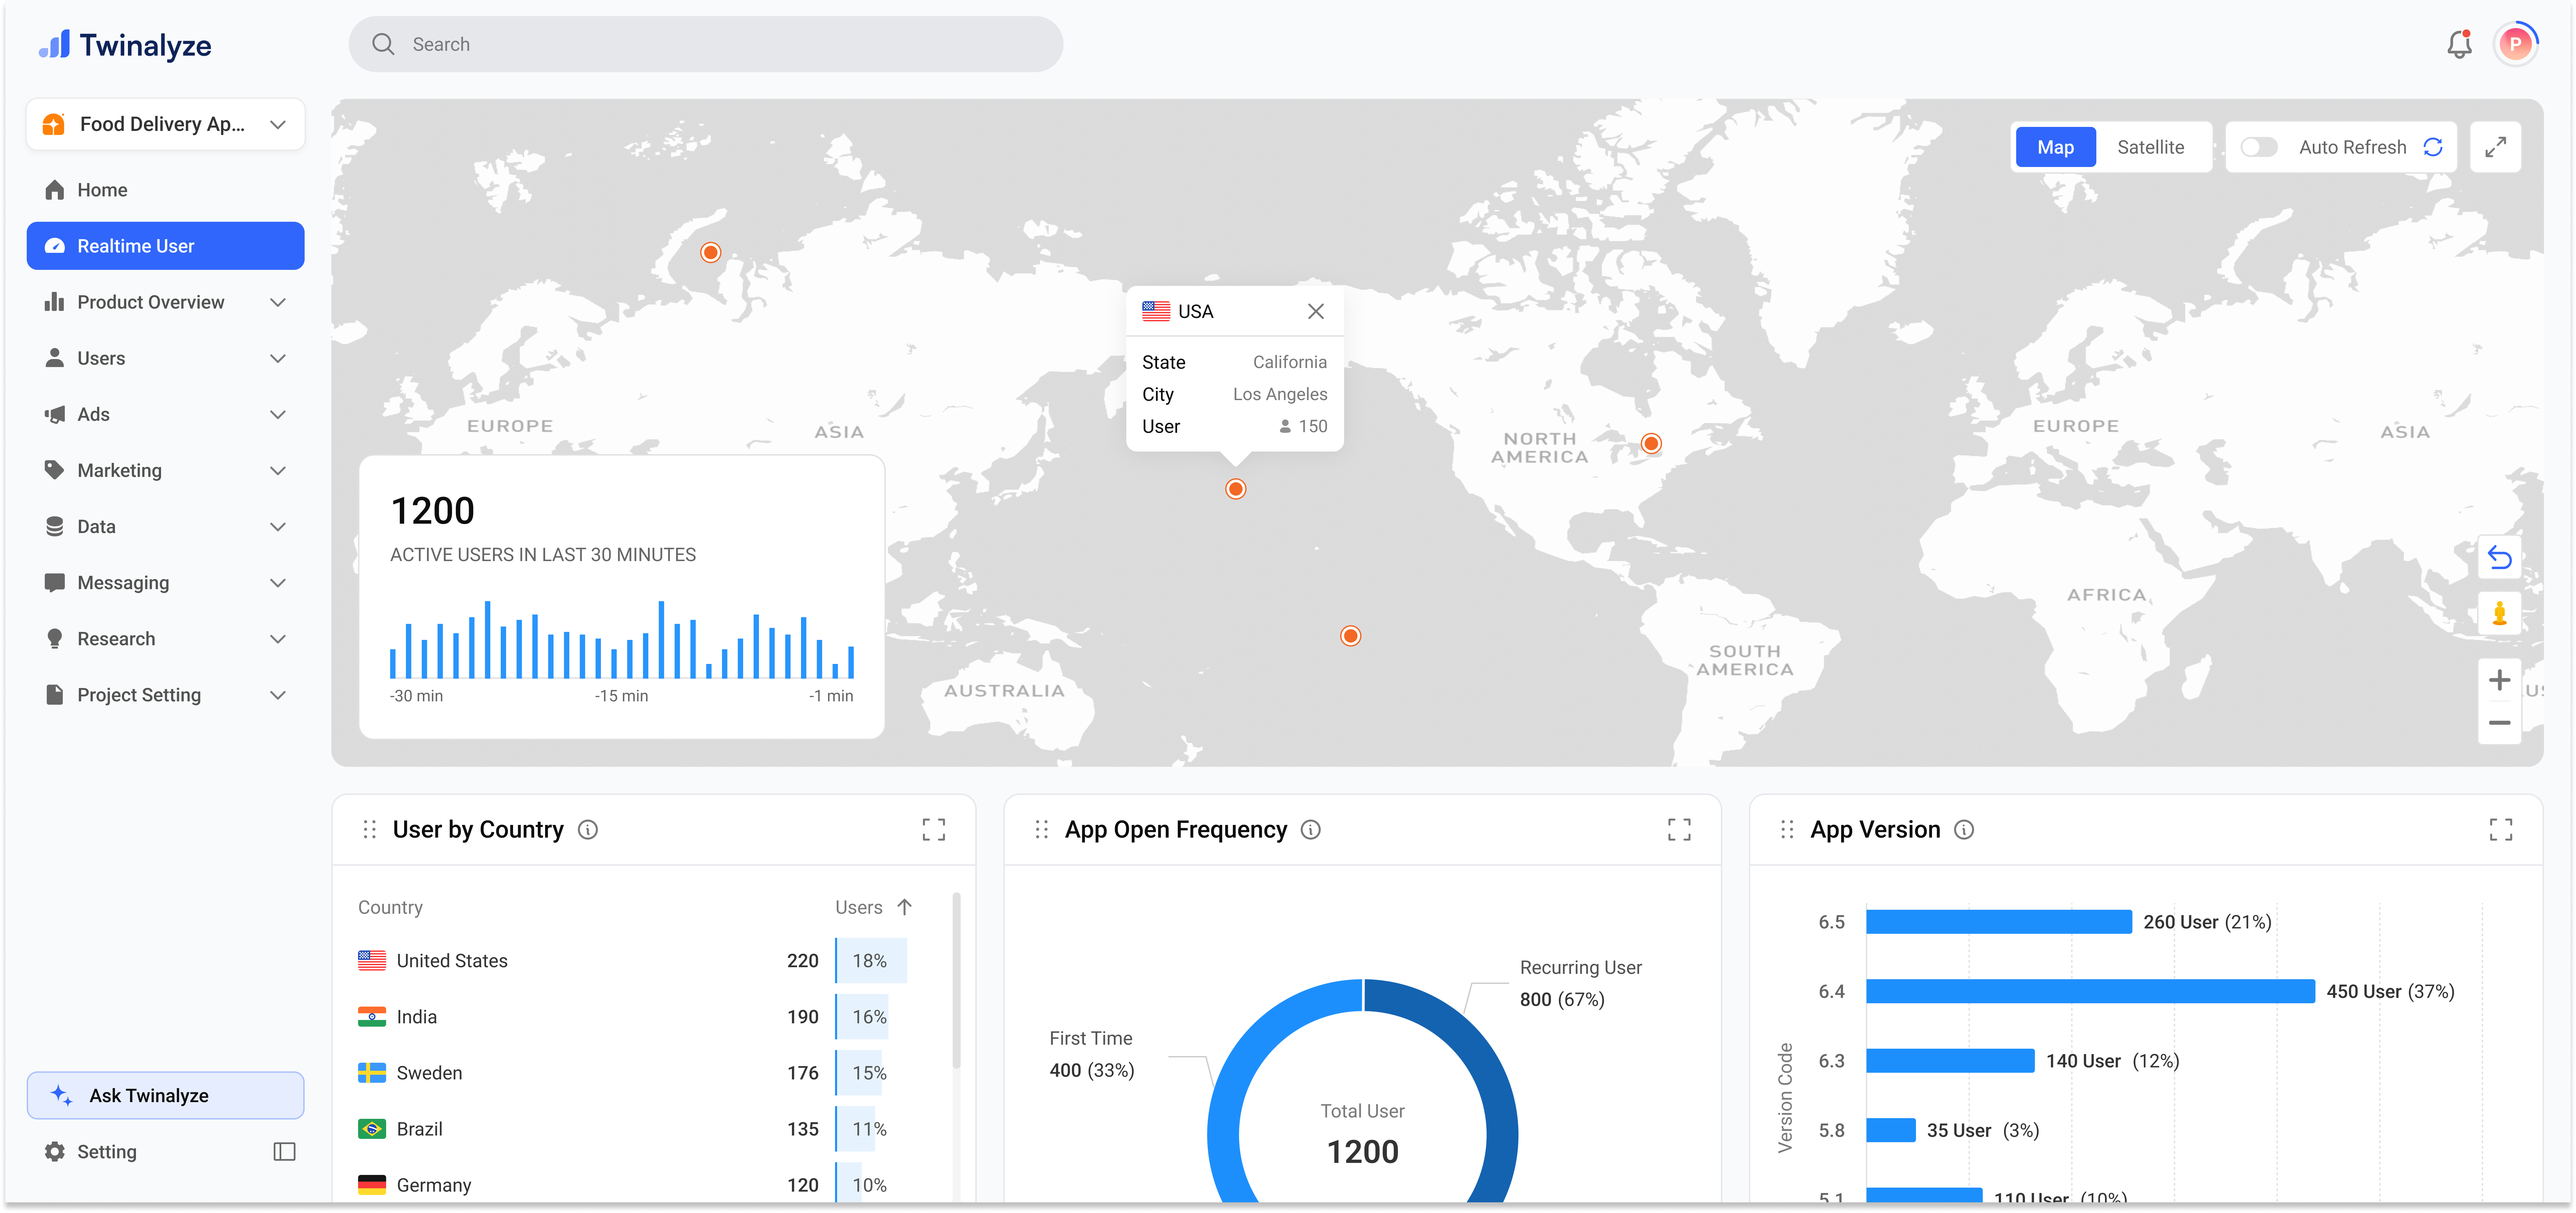
Task: Open the profile avatar menu
Action: point(2515,44)
